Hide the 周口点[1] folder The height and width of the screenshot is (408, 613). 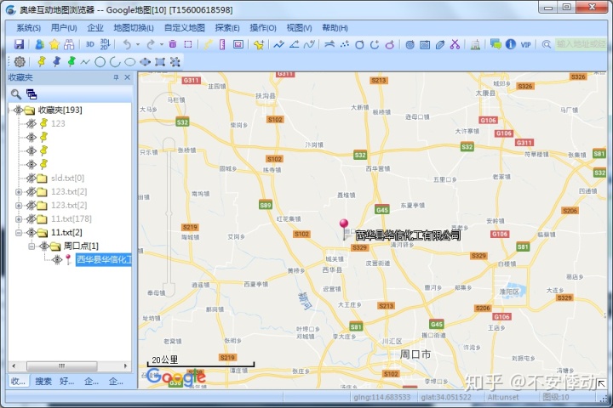(44, 246)
